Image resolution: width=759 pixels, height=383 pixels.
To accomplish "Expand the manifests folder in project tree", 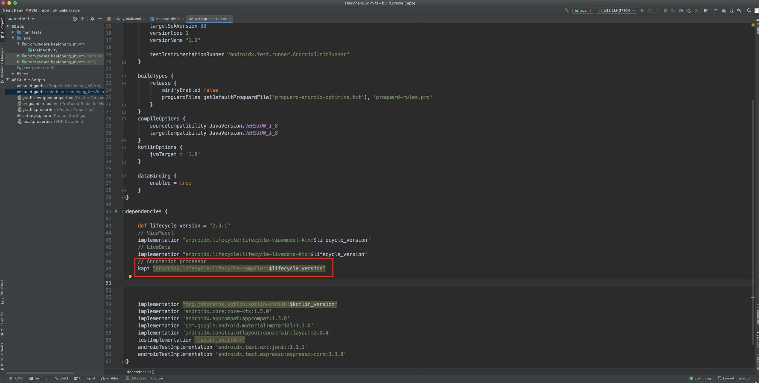I will coord(13,32).
